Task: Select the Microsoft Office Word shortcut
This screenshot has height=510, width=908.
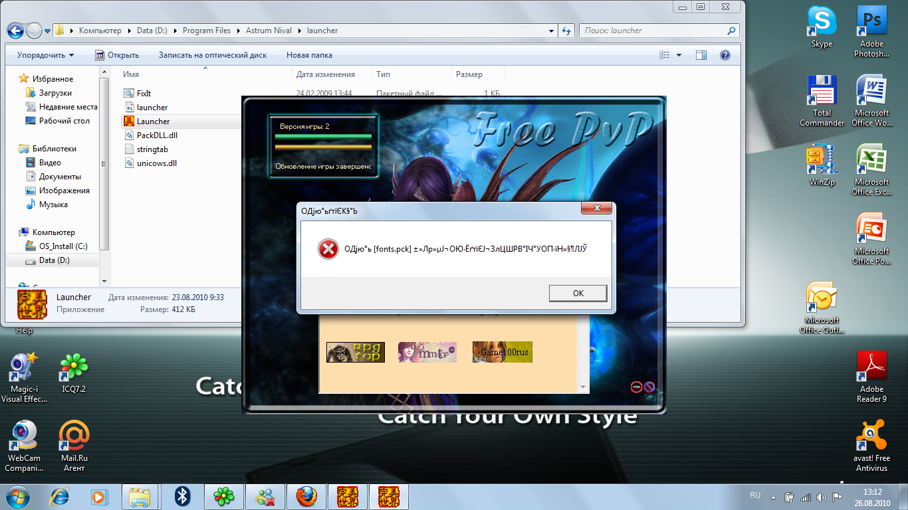Action: pyautogui.click(x=871, y=100)
